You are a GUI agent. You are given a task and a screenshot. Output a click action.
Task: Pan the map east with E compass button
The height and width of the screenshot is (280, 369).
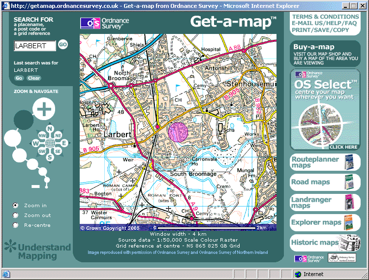pos(64,143)
